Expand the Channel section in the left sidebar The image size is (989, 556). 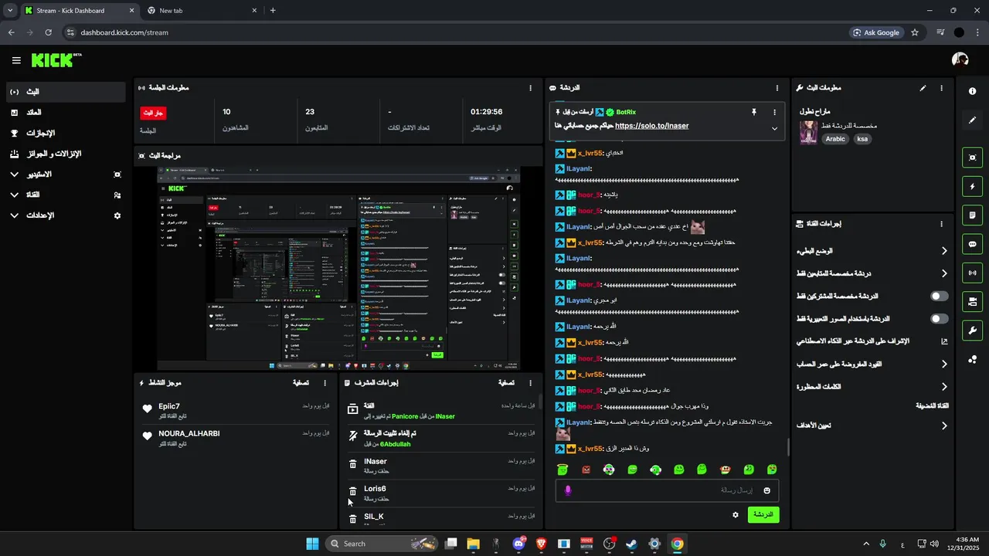[x=15, y=195]
